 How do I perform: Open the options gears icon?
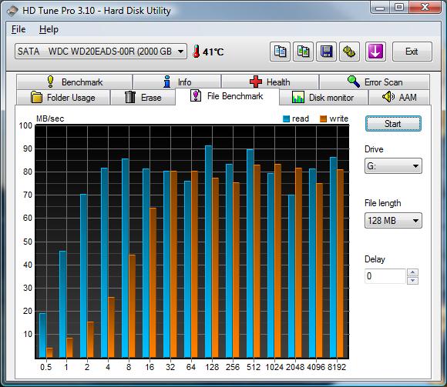349,52
